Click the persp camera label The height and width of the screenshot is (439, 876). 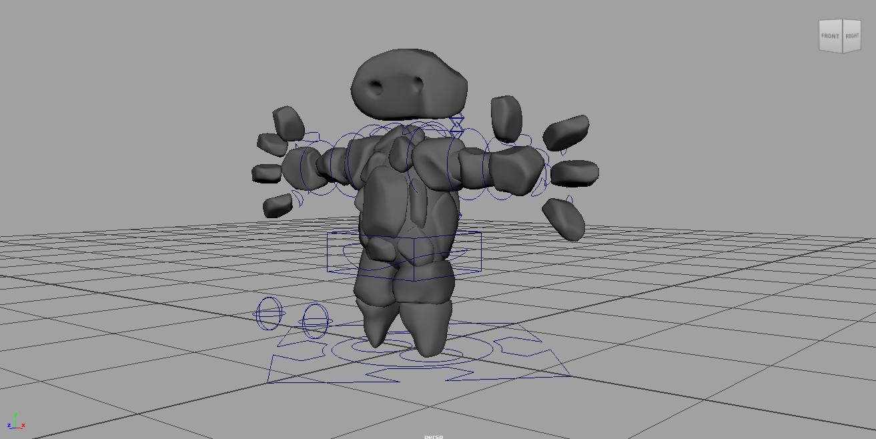[434, 436]
